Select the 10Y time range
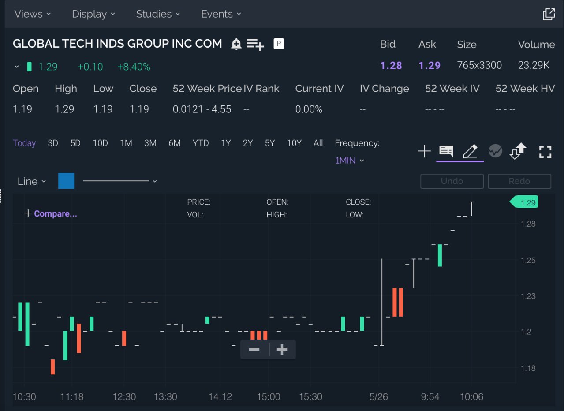Screen dimensions: 564x411 pyautogui.click(x=294, y=143)
